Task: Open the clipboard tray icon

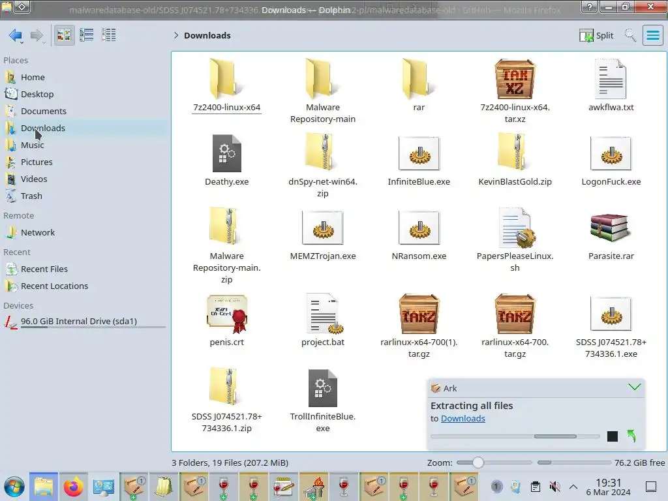Action: (x=535, y=487)
